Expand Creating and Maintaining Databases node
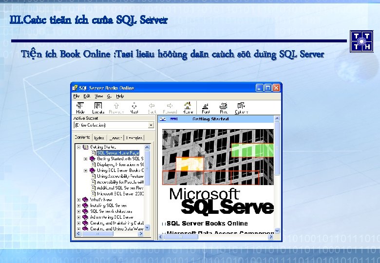 [78, 223]
